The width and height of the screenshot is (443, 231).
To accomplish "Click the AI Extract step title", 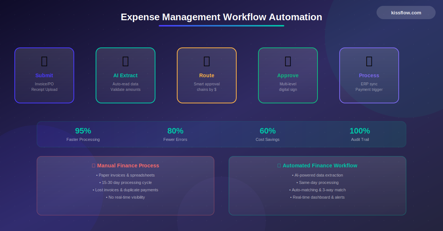I will coord(126,75).
